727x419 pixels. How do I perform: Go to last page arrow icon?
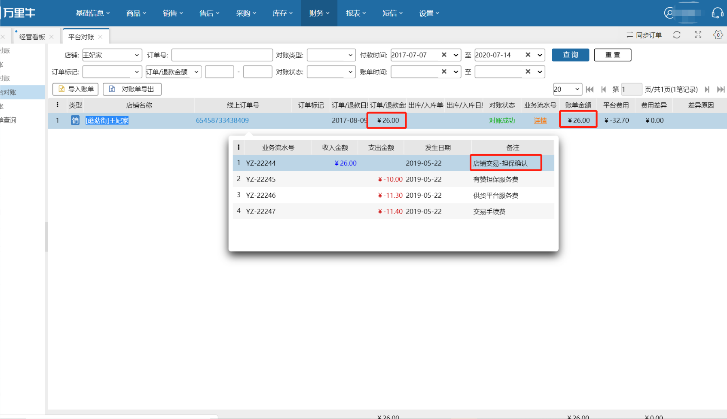click(x=721, y=89)
